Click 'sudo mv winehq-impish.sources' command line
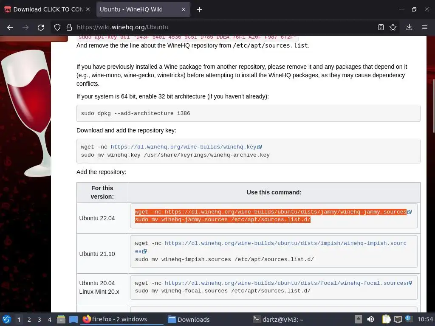 tap(224, 259)
